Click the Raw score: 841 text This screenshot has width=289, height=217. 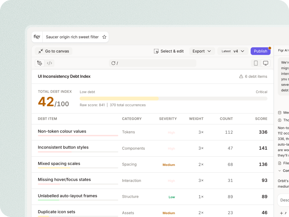point(92,105)
